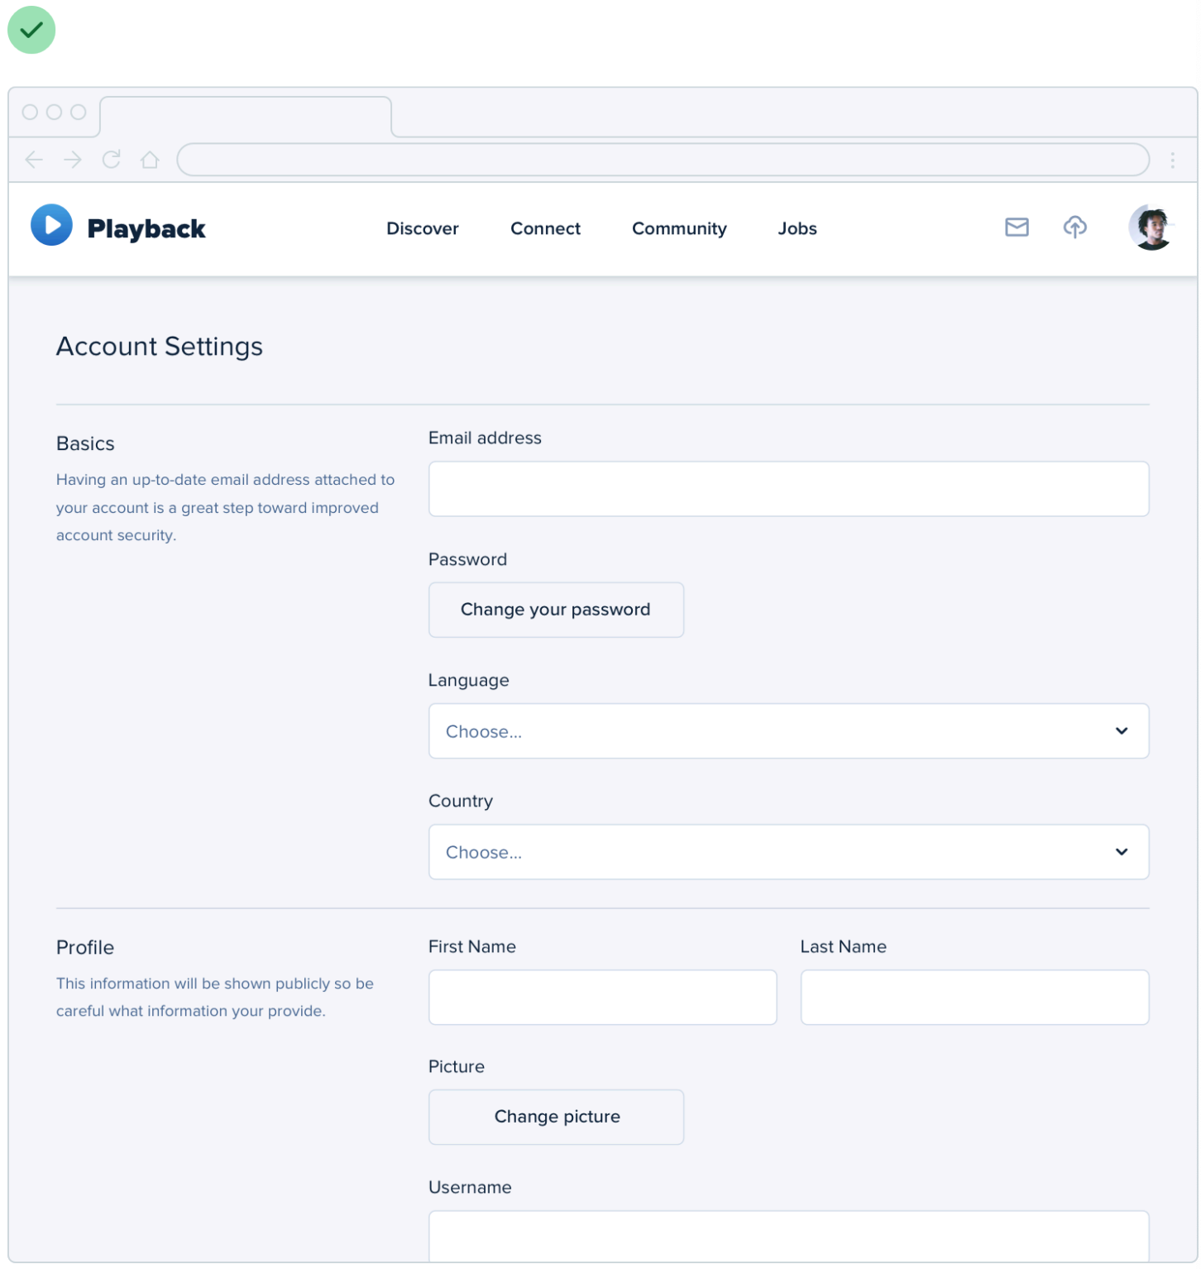Click the cloud upload icon

tap(1074, 227)
